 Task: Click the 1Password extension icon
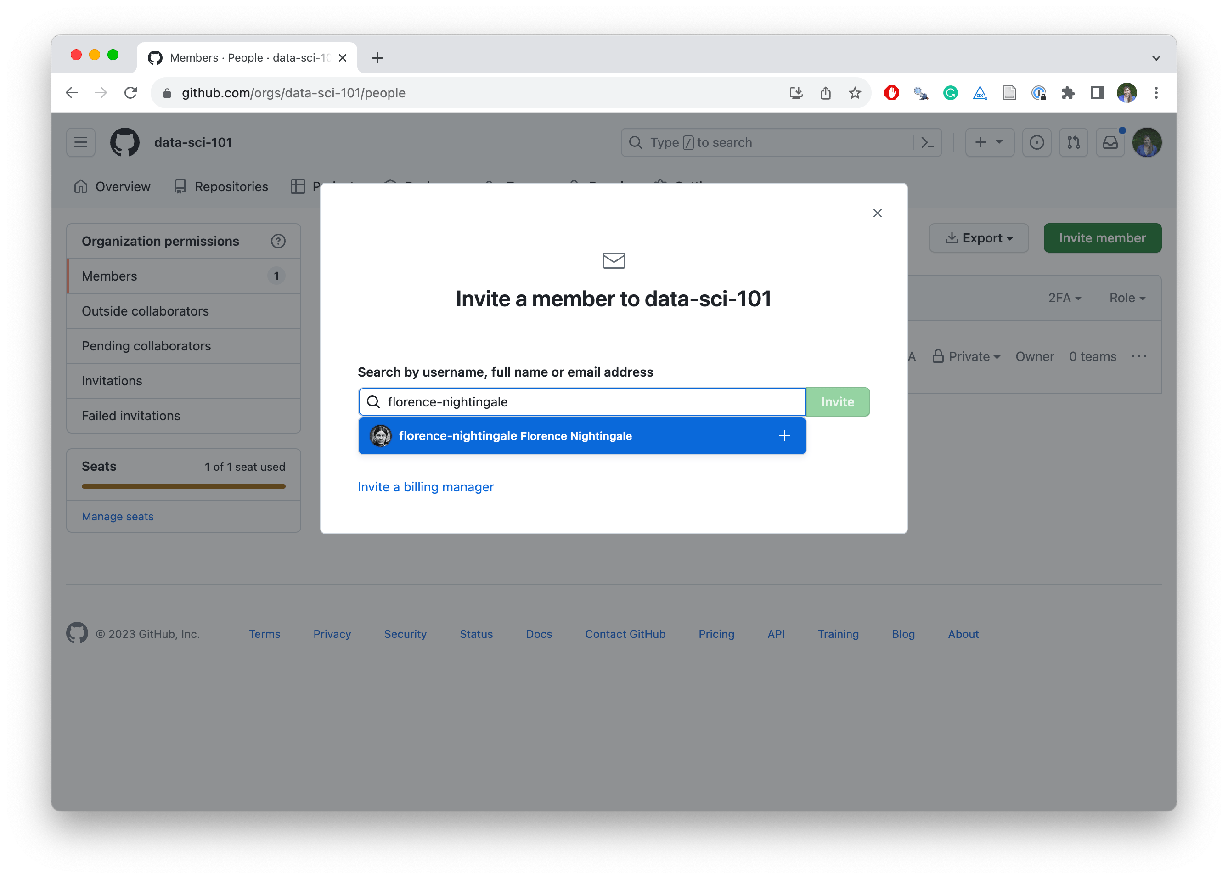(x=1039, y=93)
